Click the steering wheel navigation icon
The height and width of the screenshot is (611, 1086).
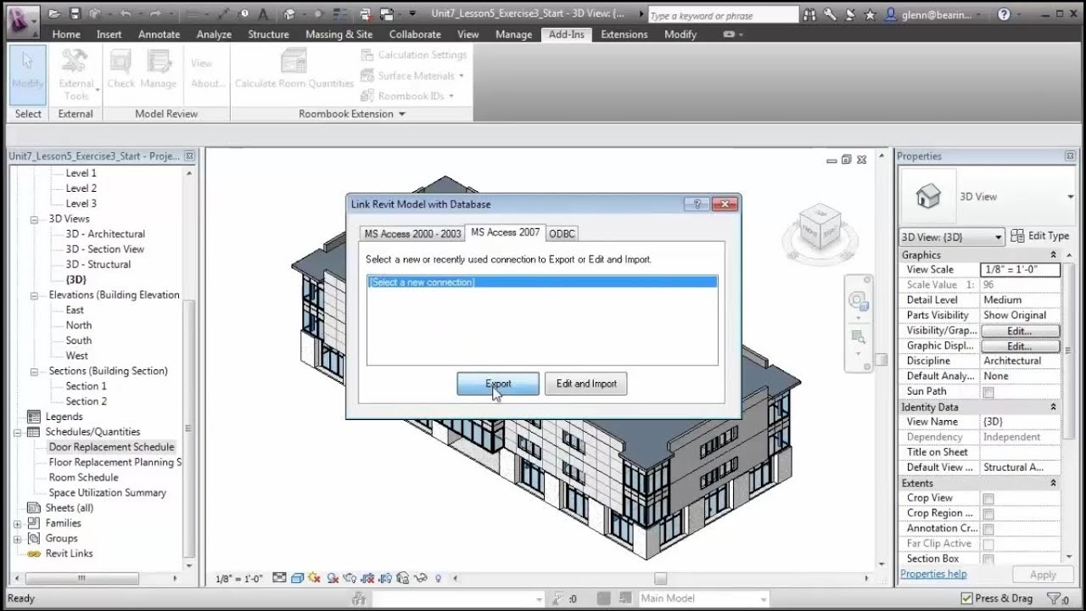coord(858,300)
